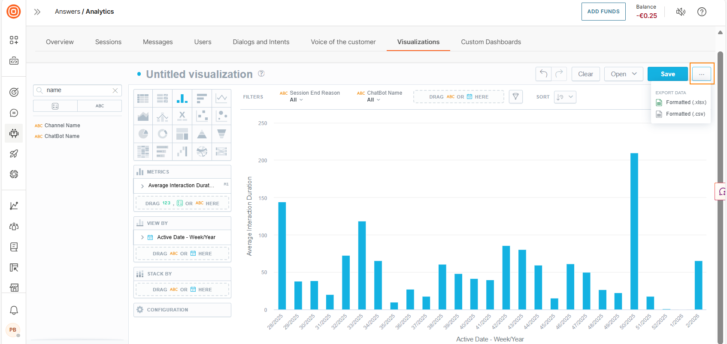Screen dimensions: 727x344
Task: Switch to the Users tab
Action: click(203, 42)
